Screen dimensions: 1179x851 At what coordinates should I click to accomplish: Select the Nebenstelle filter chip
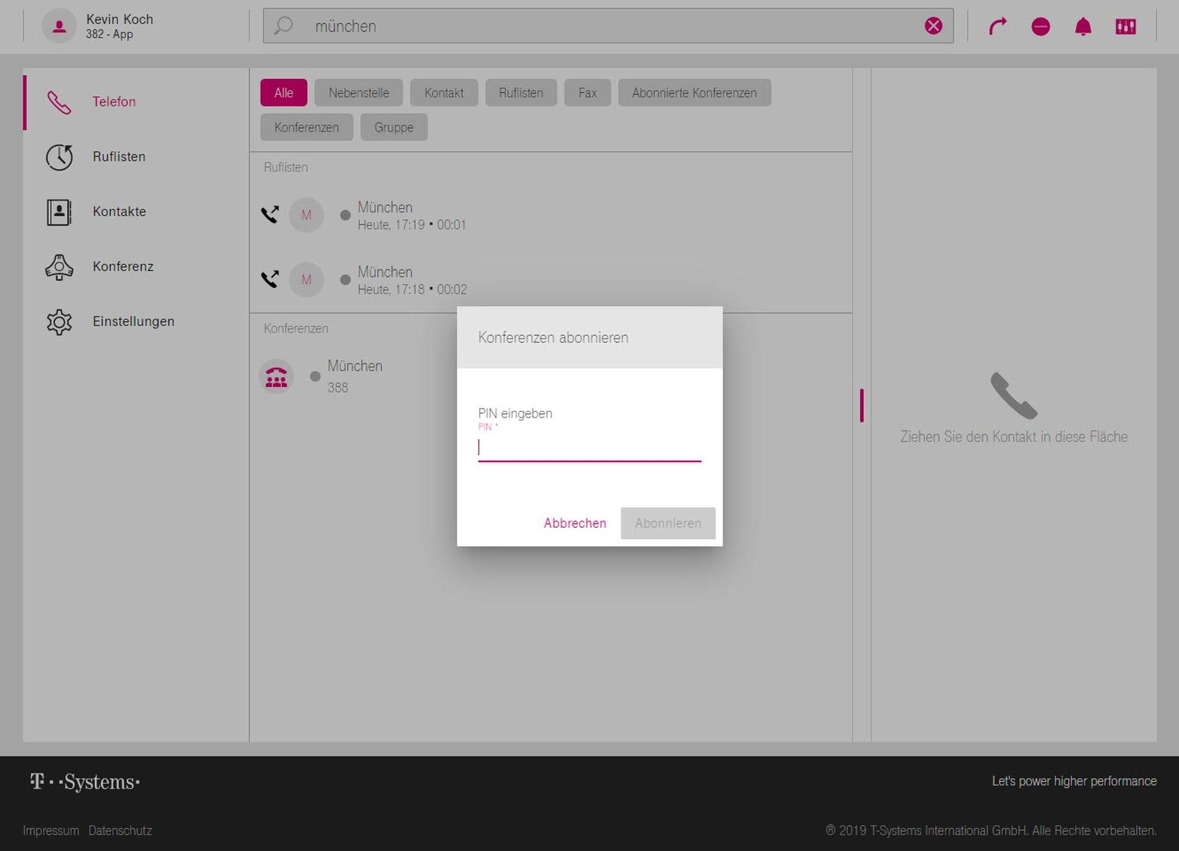pyautogui.click(x=358, y=93)
